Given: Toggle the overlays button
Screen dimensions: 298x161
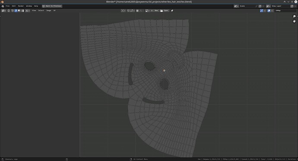Looking at the screenshot, I should (269, 11).
